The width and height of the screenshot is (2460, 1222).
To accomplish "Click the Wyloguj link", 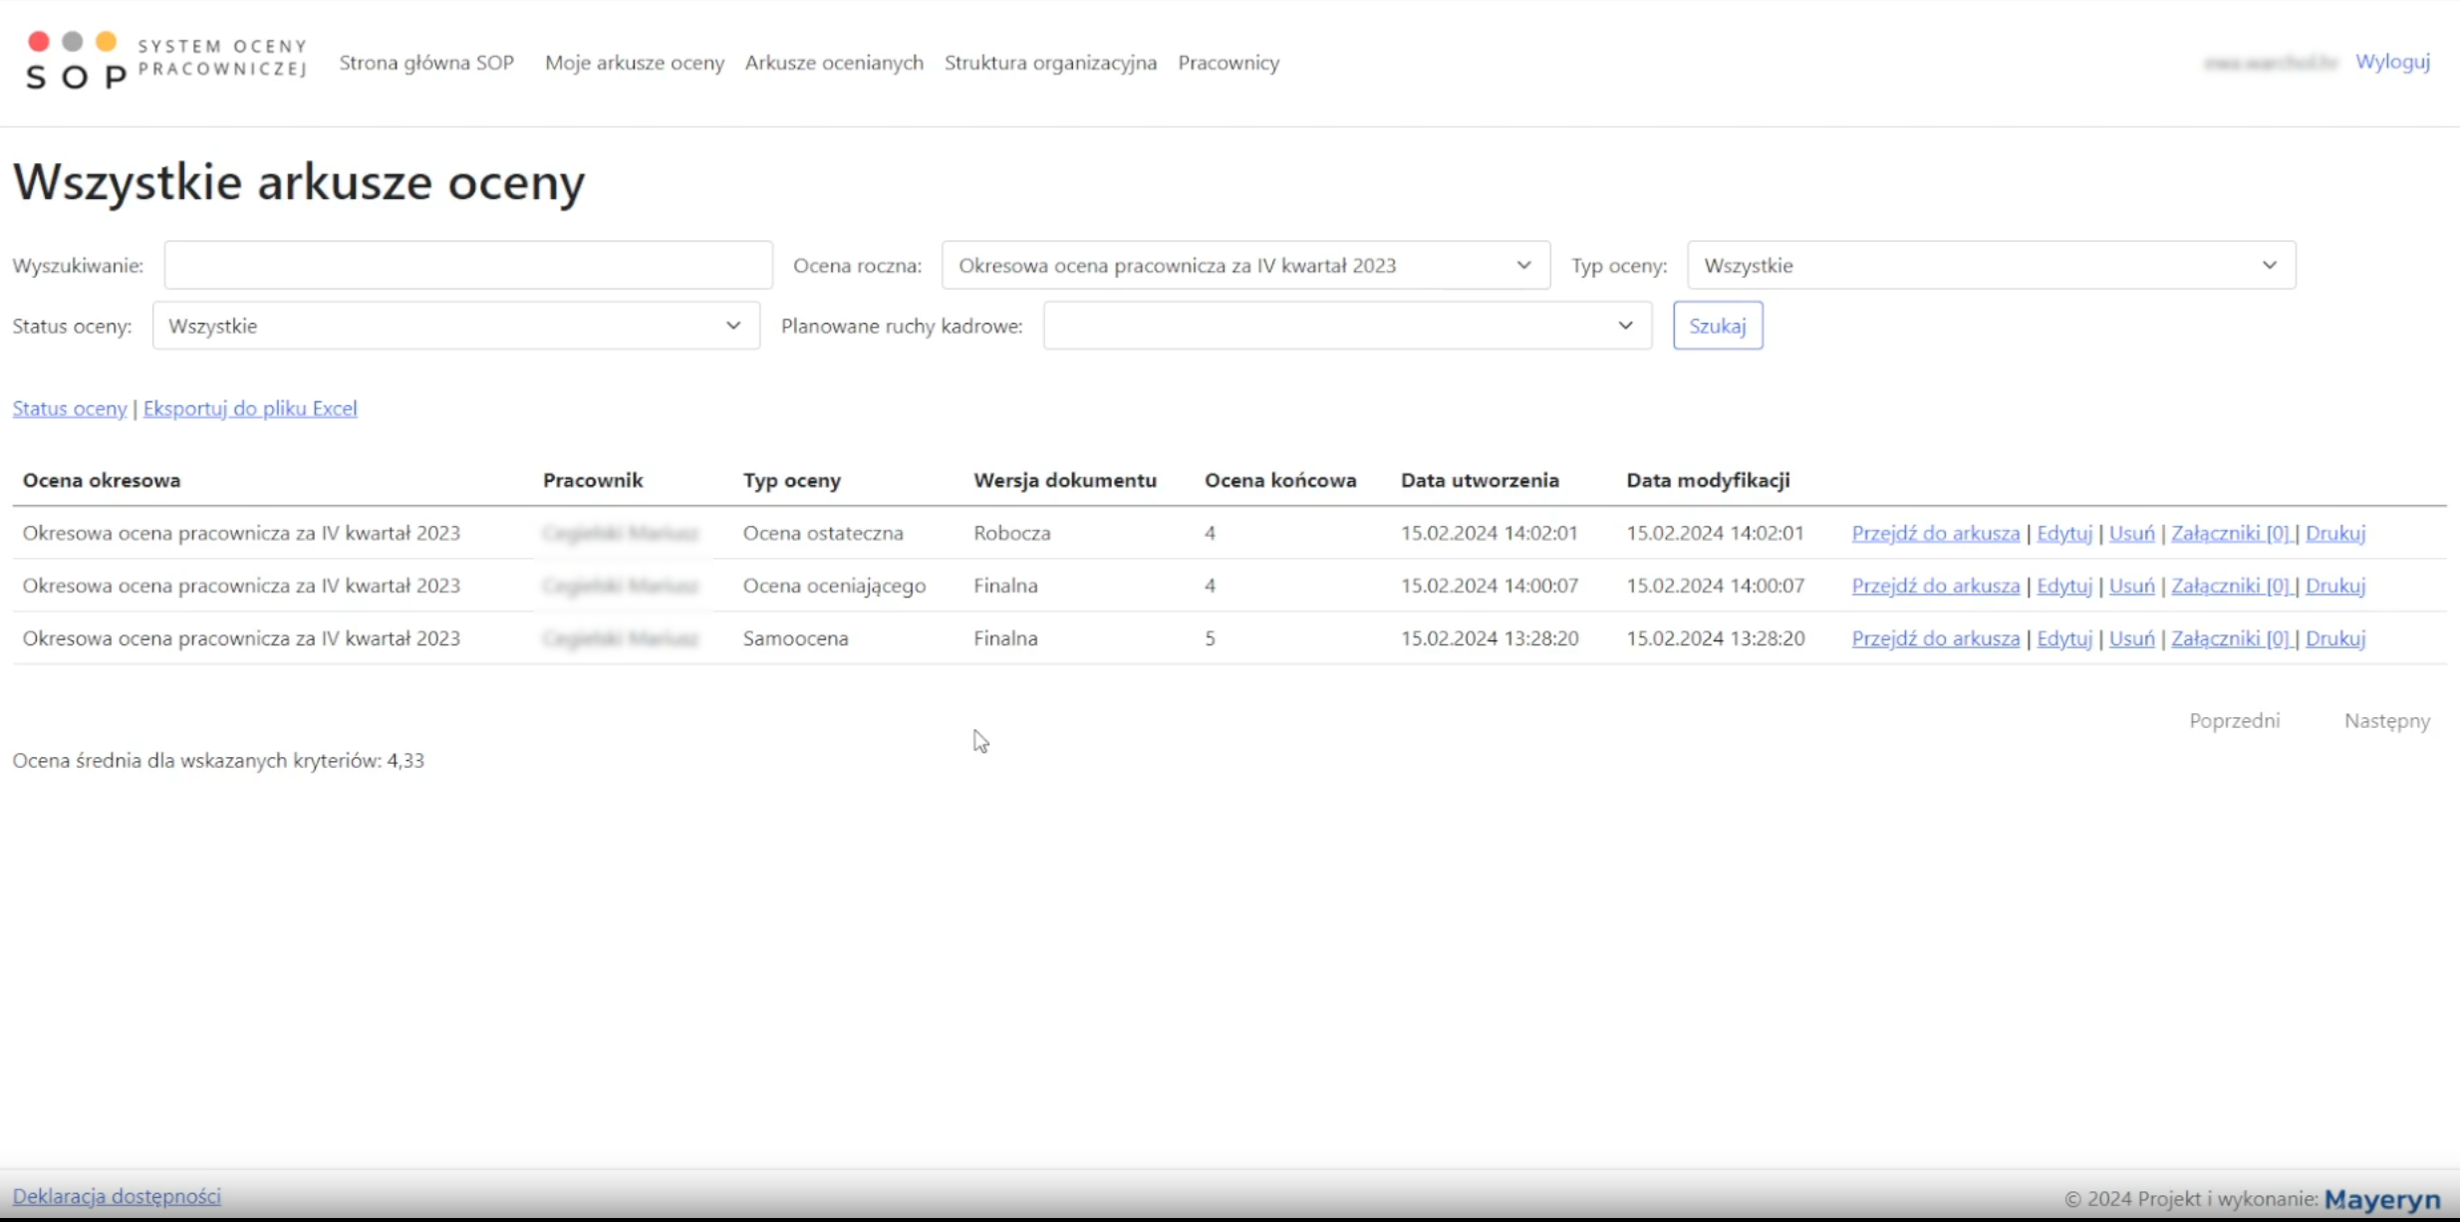I will pos(2392,62).
